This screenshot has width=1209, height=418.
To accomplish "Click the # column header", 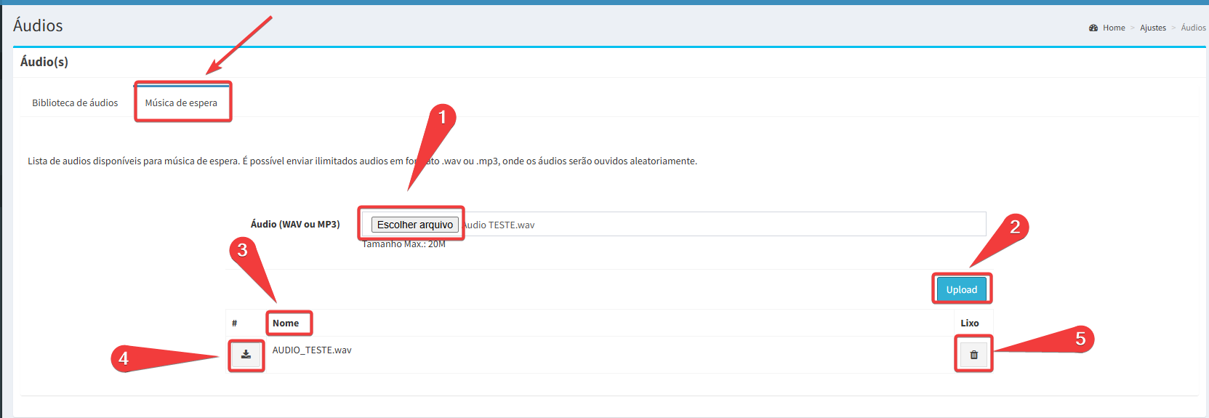I will point(234,323).
